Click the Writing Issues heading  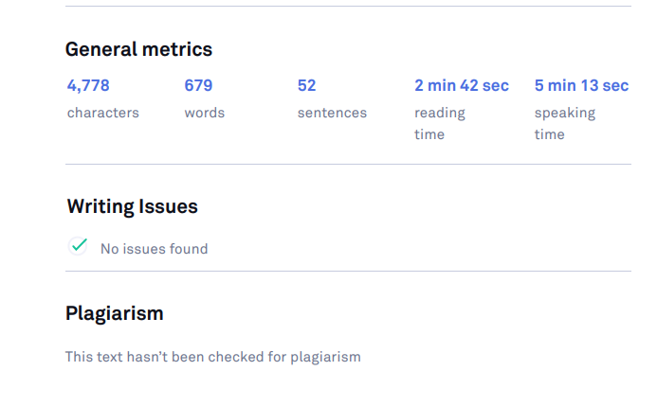(x=133, y=206)
